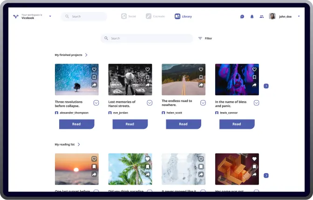This screenshot has height=200, width=313.
Task: Open the blue tree cover thumbnail
Action: 77,80
